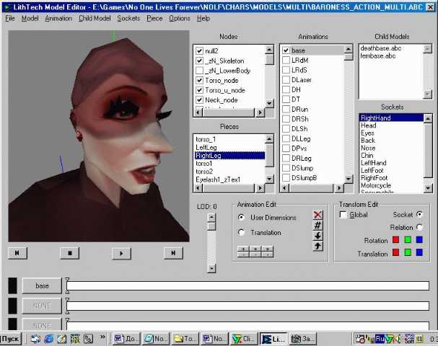Stop the animation playback
The width and height of the screenshot is (438, 346).
[x=69, y=253]
